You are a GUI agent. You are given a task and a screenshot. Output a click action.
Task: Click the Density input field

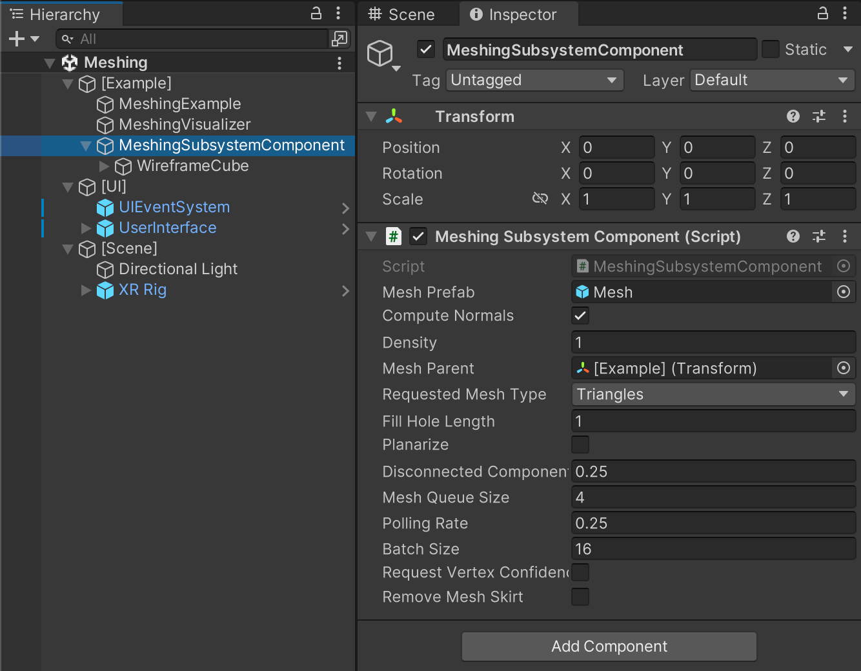pos(713,343)
